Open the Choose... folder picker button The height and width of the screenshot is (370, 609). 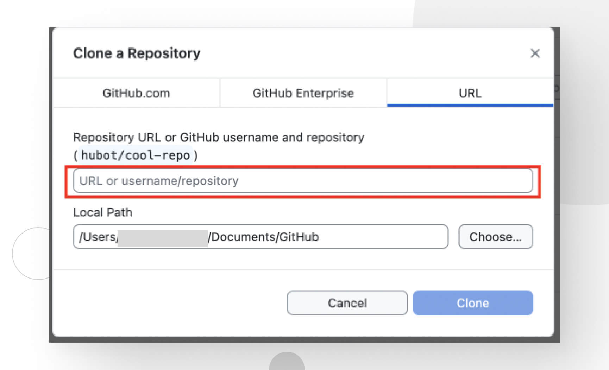click(496, 237)
